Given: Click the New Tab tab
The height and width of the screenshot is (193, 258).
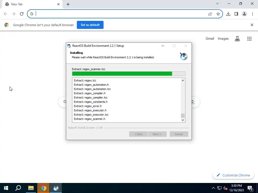Looking at the screenshot, I should [x=32, y=4].
